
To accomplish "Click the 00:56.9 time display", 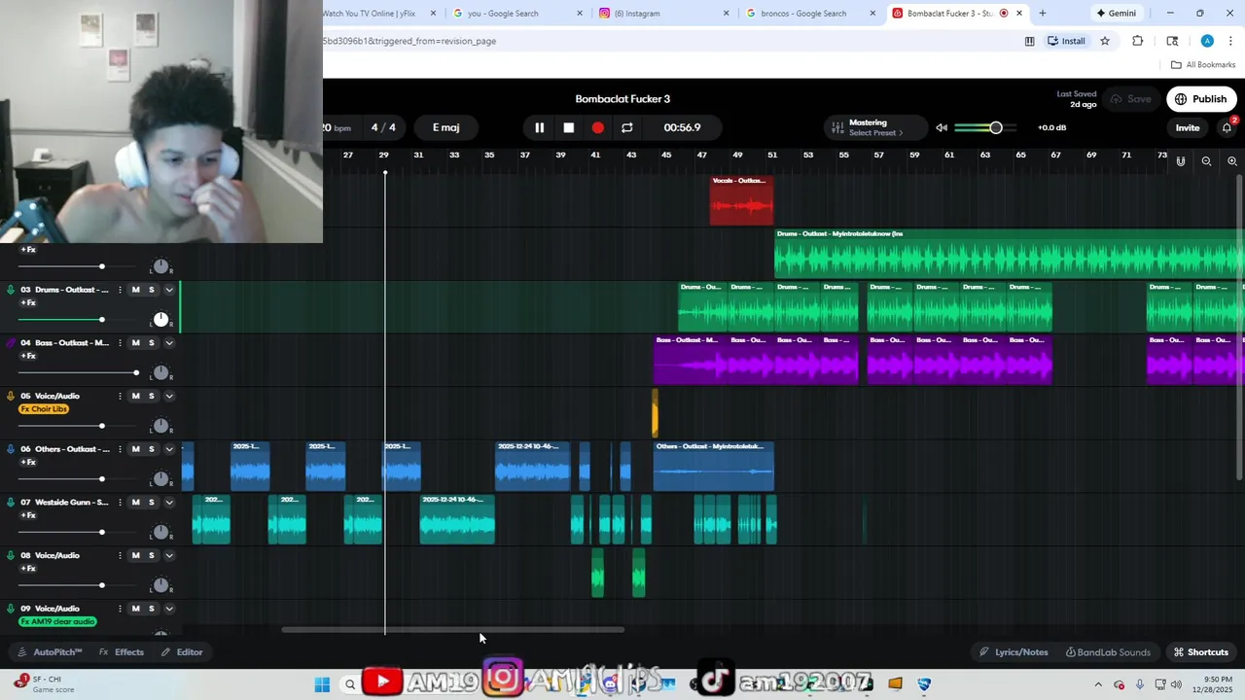I will [682, 127].
